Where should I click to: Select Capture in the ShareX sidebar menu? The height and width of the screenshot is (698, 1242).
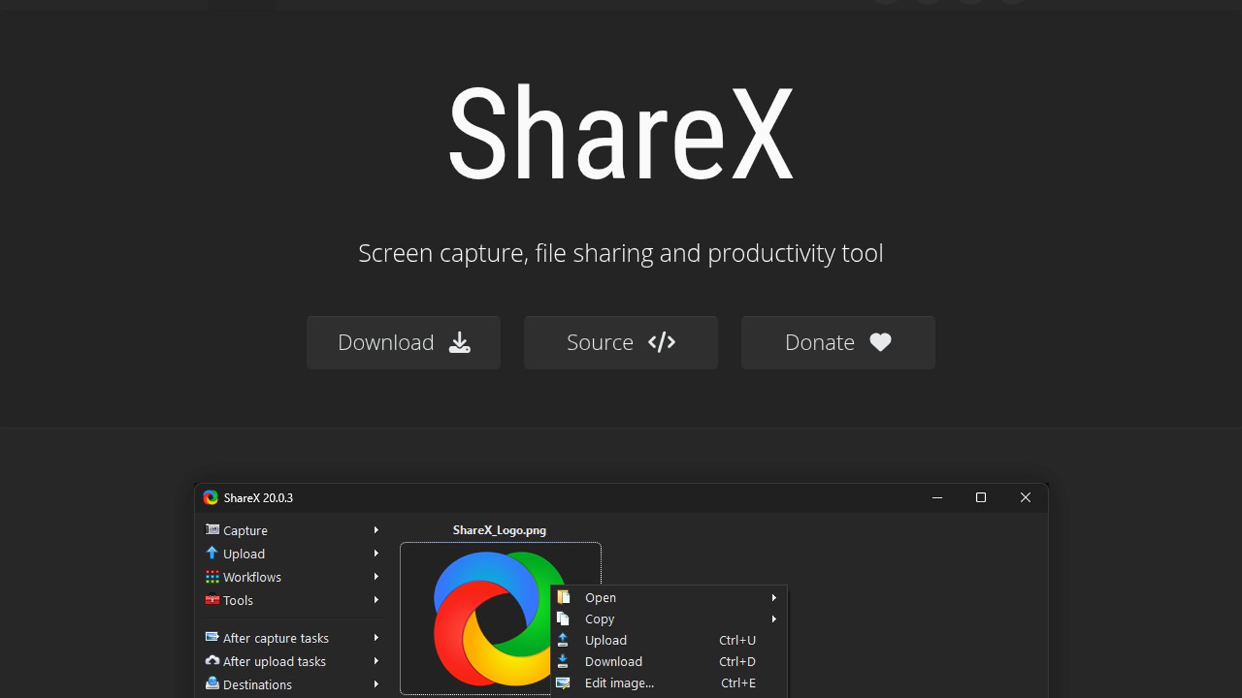point(292,531)
